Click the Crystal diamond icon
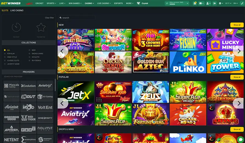The image size is (245, 143). pyautogui.click(x=139, y=3)
